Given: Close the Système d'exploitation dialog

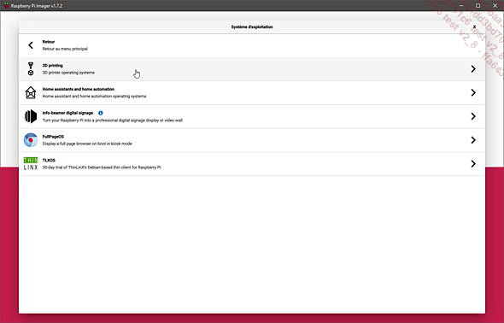Looking at the screenshot, I should tap(474, 26).
